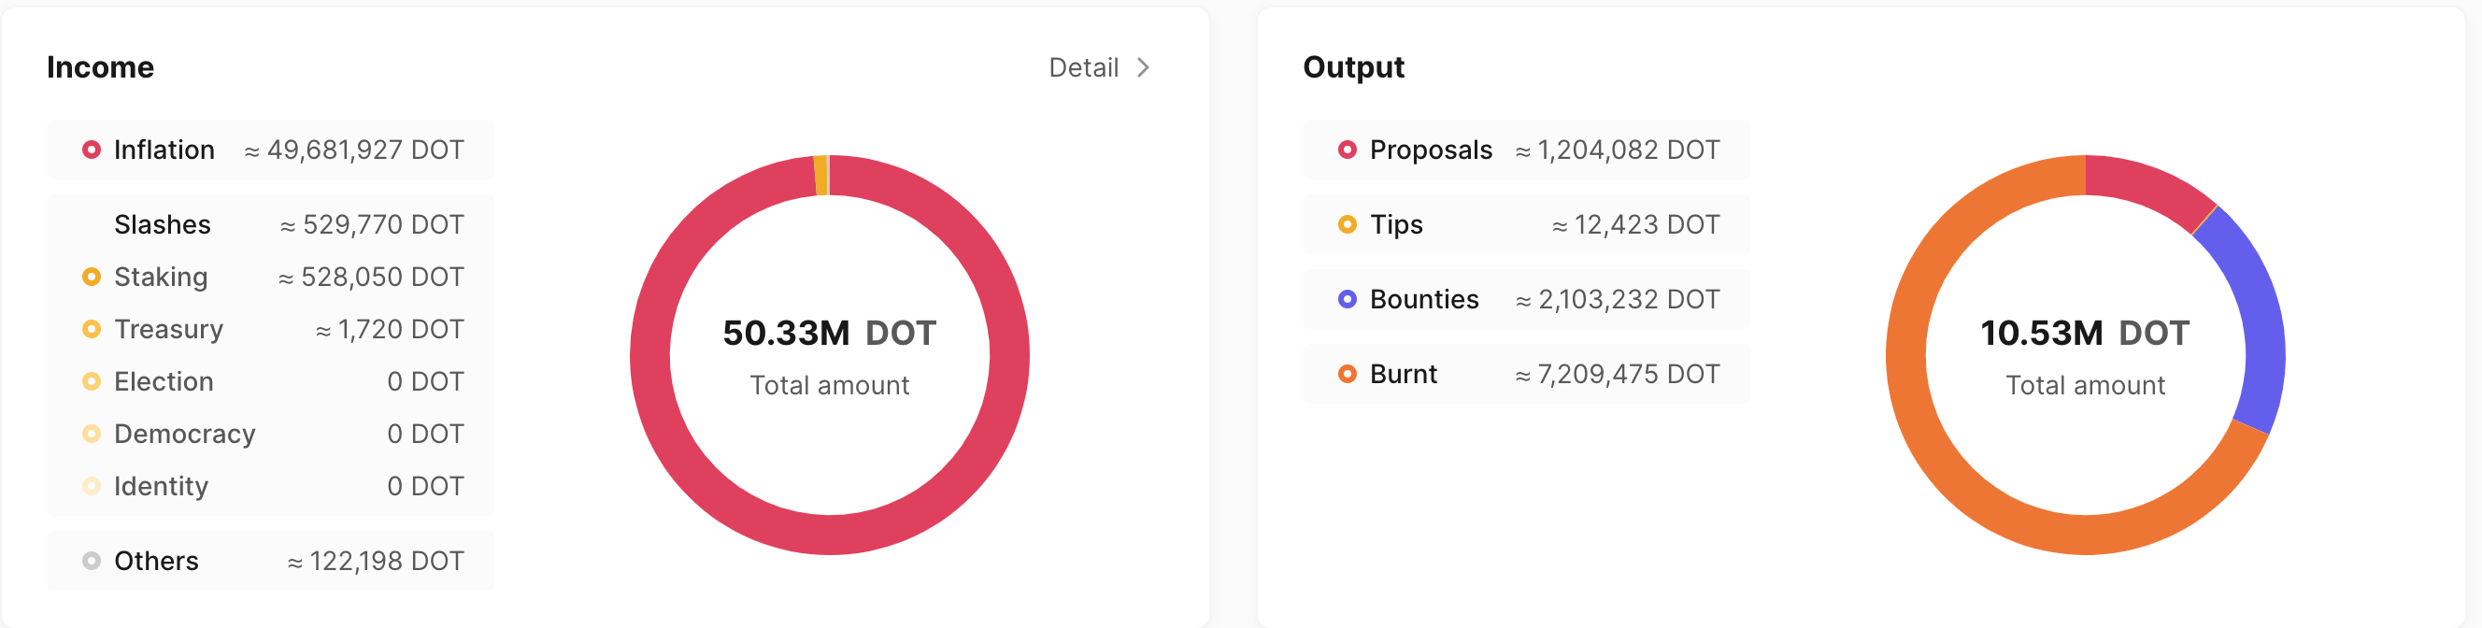Image resolution: width=2482 pixels, height=628 pixels.
Task: Select the Output panel heading
Action: [1353, 66]
